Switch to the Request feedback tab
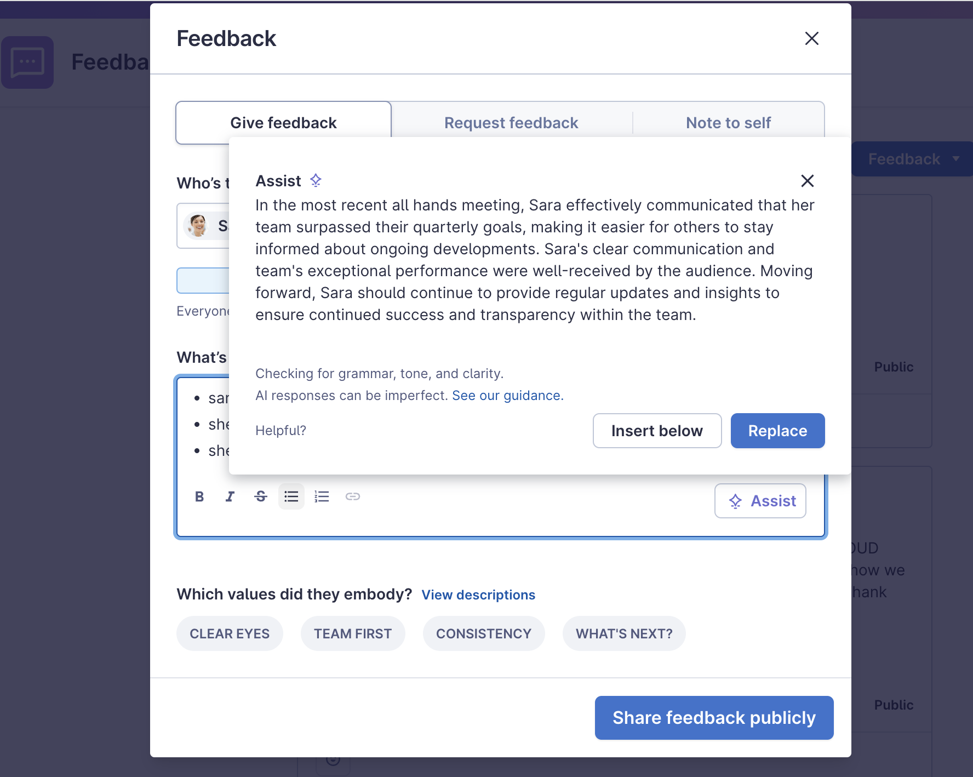This screenshot has height=777, width=973. tap(511, 122)
